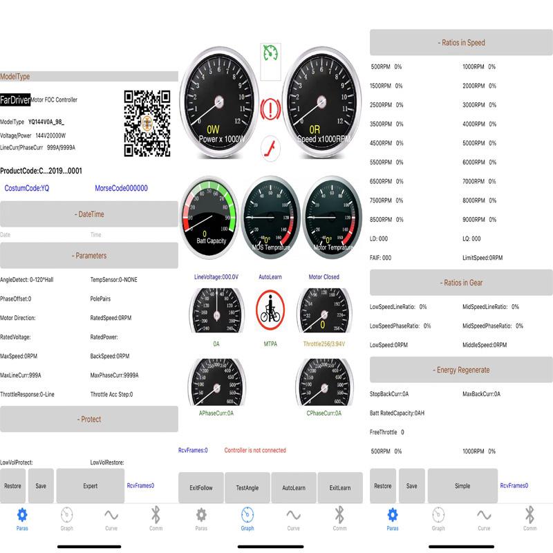This screenshot has width=553, height=553.
Task: Tap the red throttle pedal icon
Action: pyautogui.click(x=270, y=149)
